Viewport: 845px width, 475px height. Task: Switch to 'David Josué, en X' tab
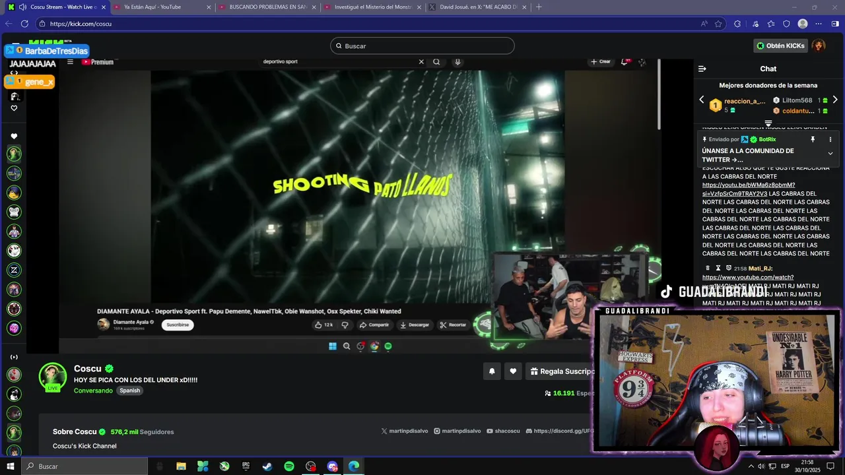click(x=477, y=7)
